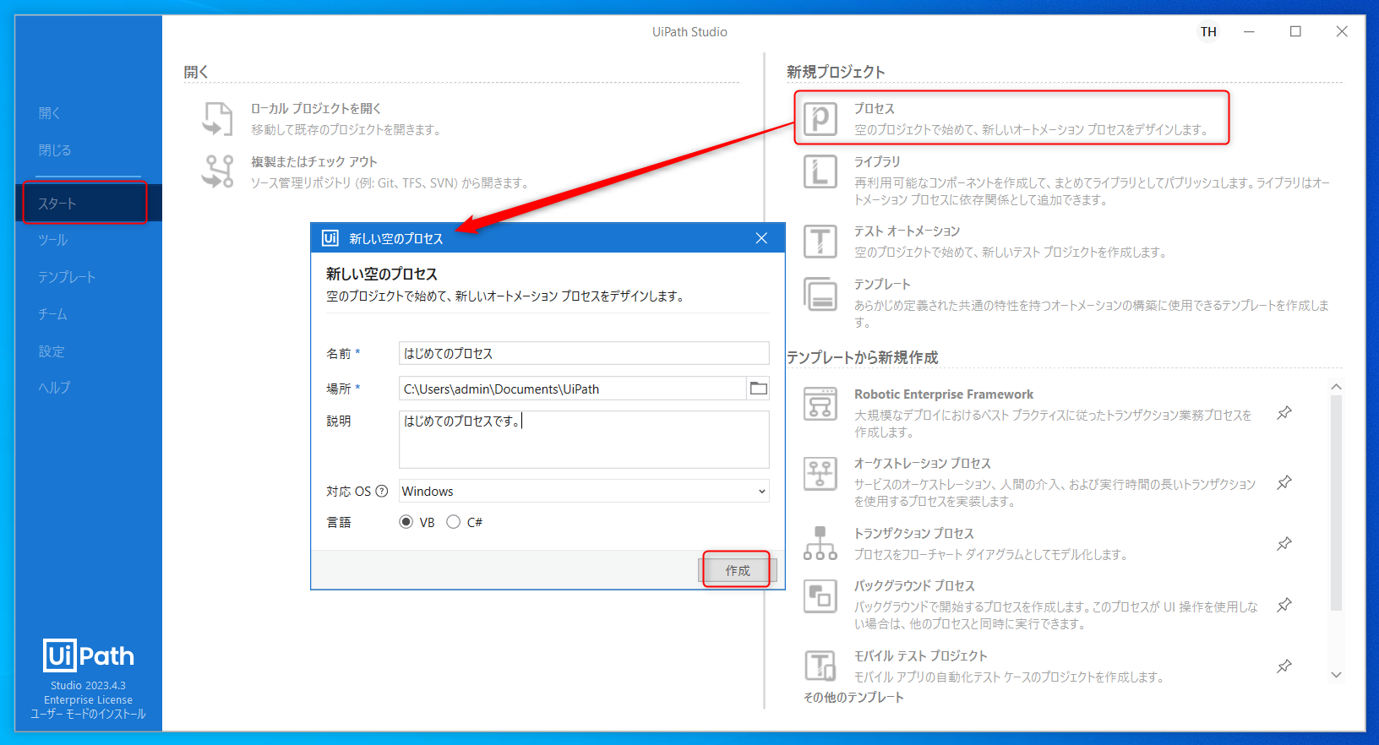This screenshot has height=745, width=1379.
Task: Browse for folder next to 場所 field
Action: (x=759, y=389)
